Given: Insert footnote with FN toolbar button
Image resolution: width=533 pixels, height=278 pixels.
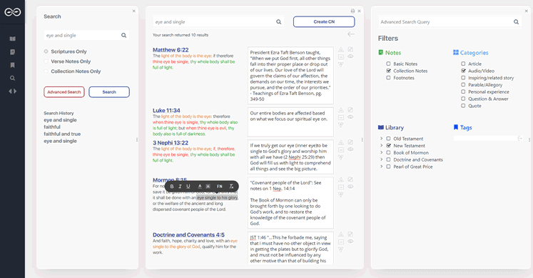Looking at the screenshot, I should [x=220, y=186].
